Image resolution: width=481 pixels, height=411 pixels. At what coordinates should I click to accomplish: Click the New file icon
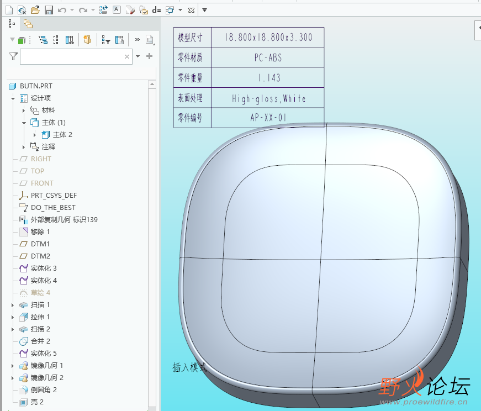pos(8,10)
